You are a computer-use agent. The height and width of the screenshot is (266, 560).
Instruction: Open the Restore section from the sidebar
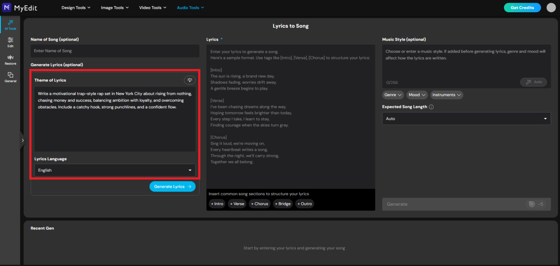coord(10,59)
